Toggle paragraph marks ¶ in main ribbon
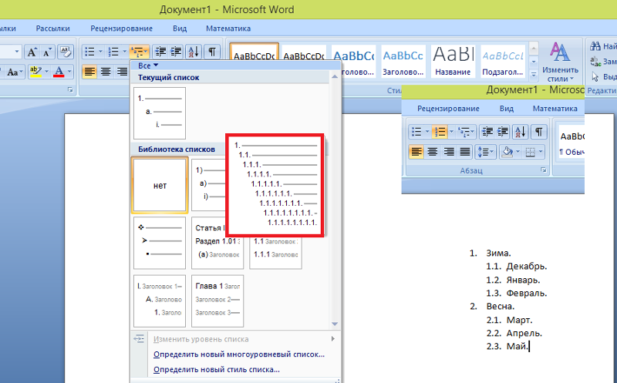 point(212,52)
